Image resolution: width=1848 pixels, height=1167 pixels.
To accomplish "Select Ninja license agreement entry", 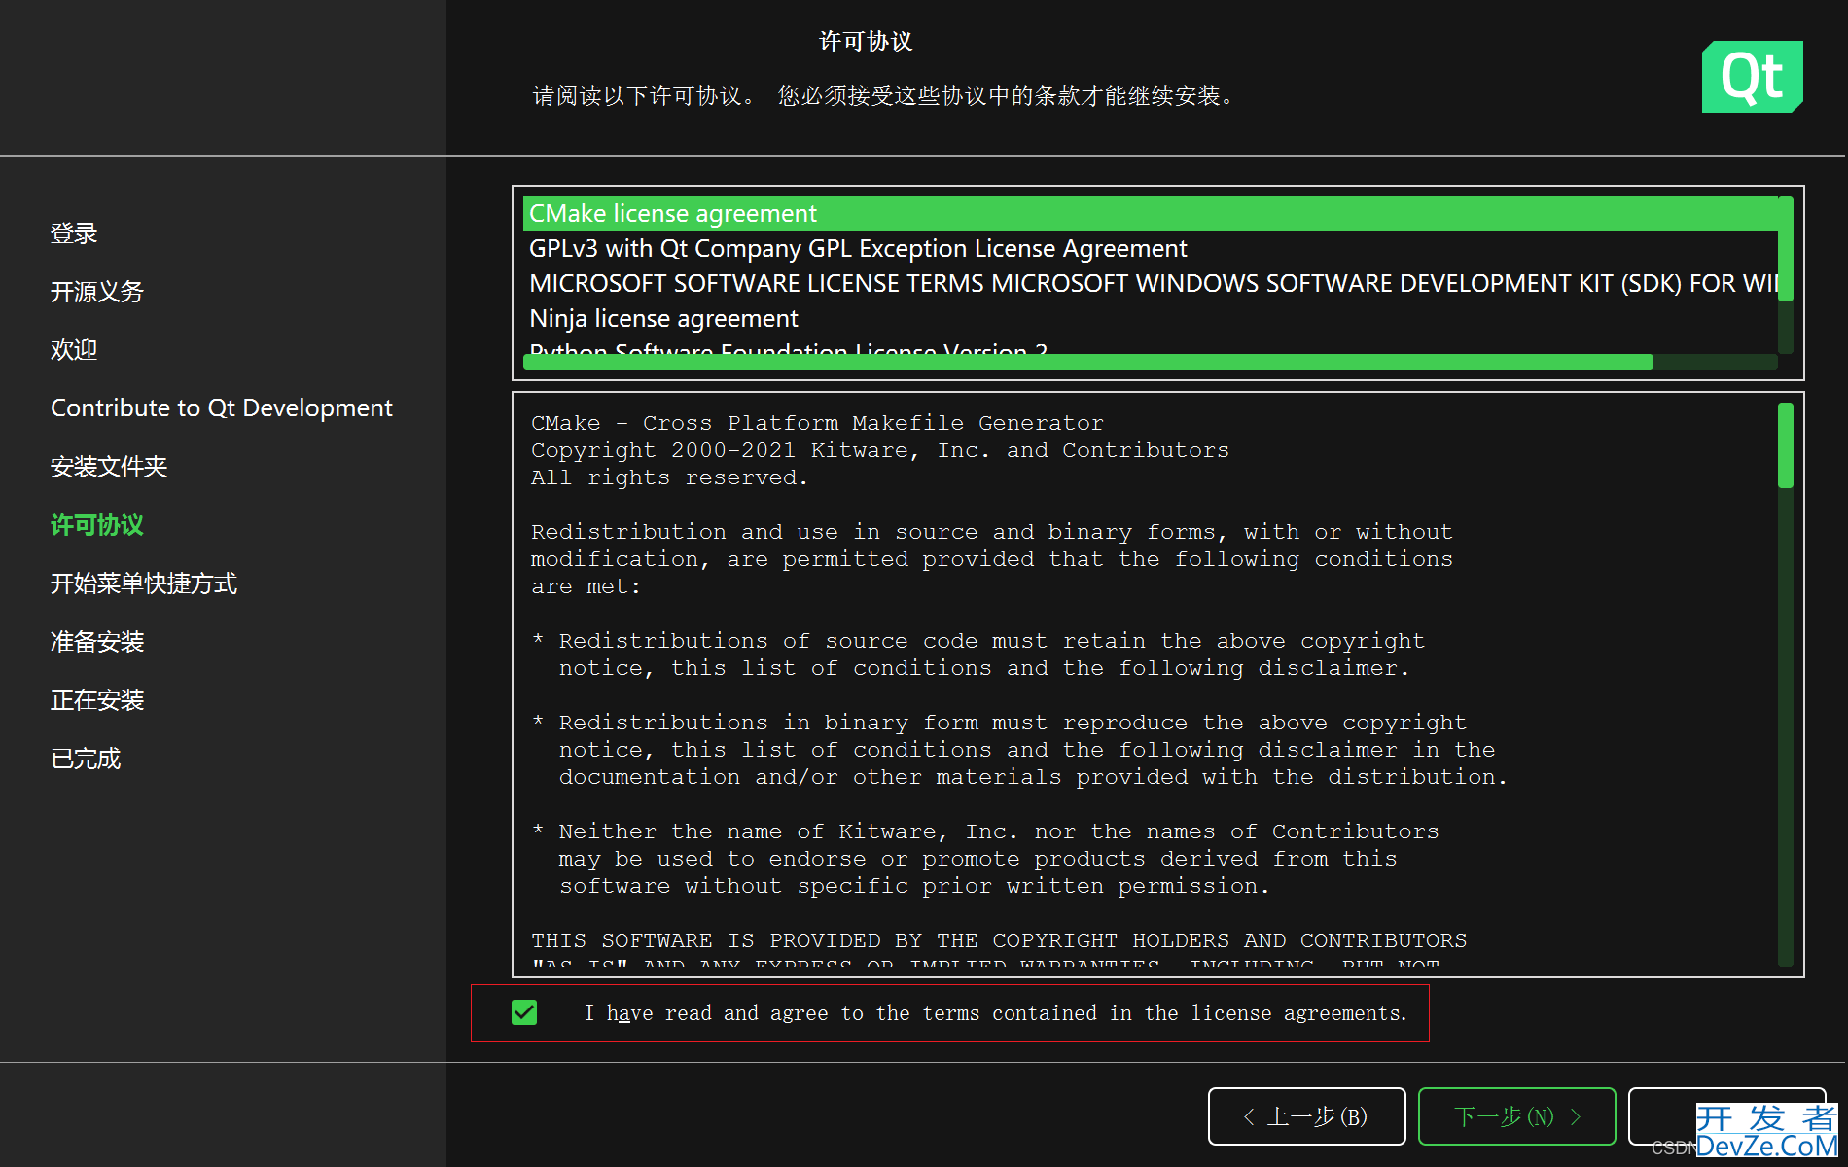I will pyautogui.click(x=1151, y=319).
